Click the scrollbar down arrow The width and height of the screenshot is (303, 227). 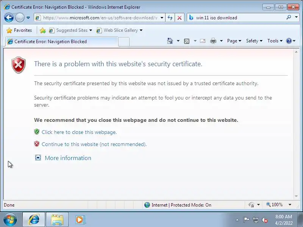(x=296, y=196)
